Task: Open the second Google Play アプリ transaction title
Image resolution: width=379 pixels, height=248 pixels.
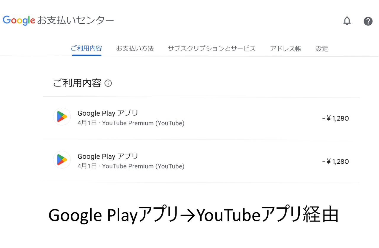Action: 108,156
